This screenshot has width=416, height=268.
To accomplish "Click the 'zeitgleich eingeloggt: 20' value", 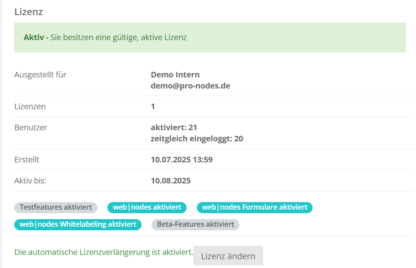I will click(197, 139).
